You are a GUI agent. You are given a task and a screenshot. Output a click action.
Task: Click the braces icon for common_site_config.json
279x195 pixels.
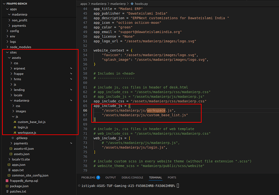pyautogui.click(x=8, y=176)
